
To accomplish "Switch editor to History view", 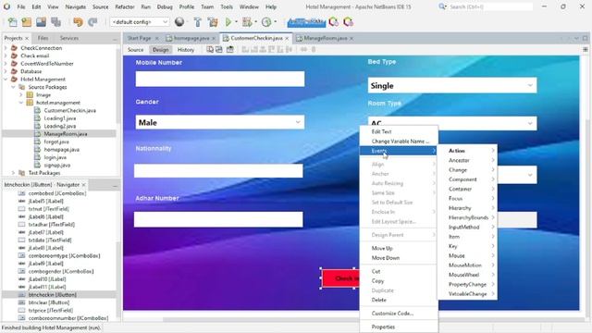I will 185,49.
